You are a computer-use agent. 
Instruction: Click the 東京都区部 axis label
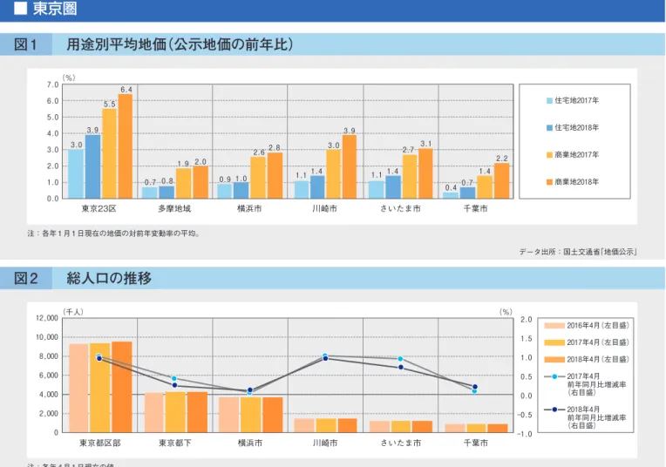(x=100, y=443)
